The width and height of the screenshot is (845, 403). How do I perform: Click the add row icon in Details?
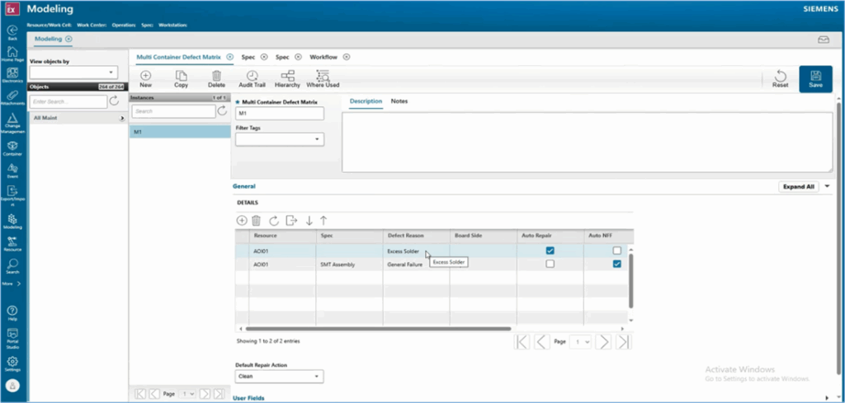point(242,220)
